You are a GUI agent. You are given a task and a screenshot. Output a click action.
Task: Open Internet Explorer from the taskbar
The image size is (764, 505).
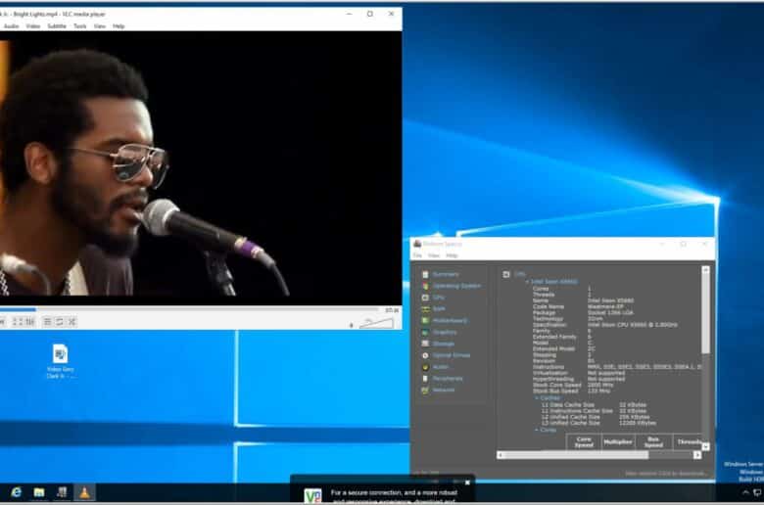16,492
